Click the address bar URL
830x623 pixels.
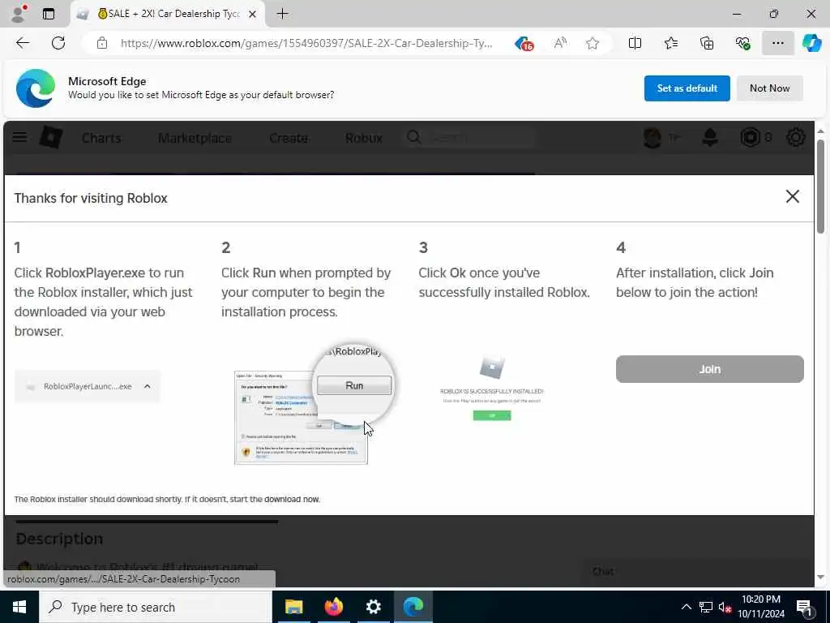(x=306, y=44)
